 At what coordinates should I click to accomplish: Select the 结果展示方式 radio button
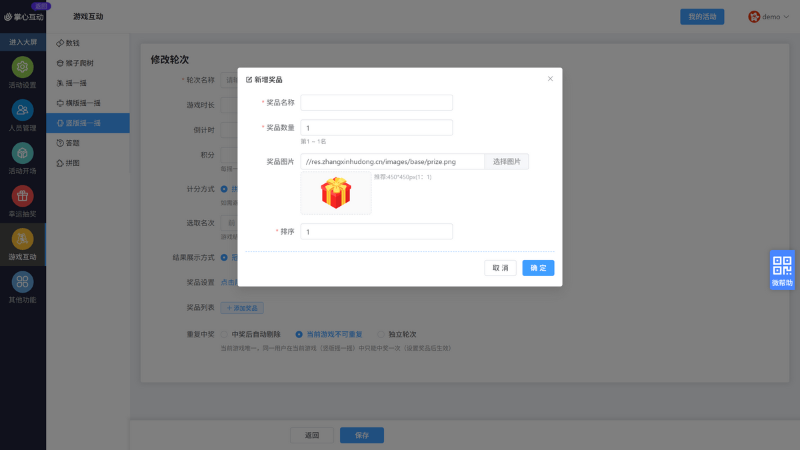(x=224, y=257)
